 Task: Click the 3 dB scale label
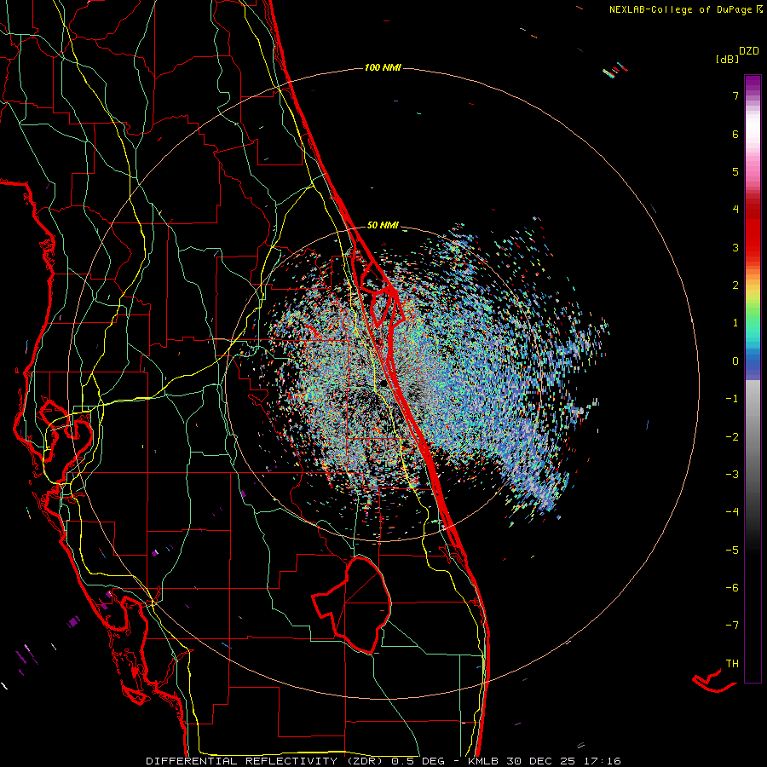click(735, 247)
